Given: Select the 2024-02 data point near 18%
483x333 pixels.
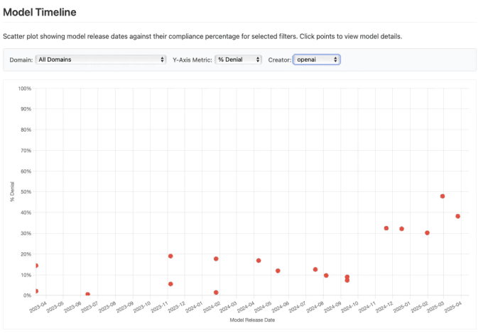Looking at the screenshot, I should (216, 259).
